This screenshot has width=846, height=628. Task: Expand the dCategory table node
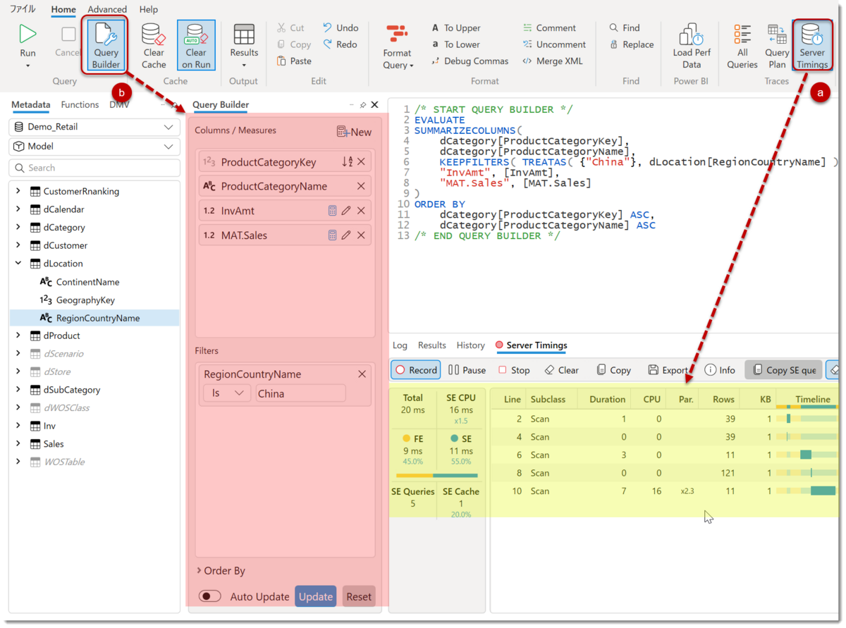tap(18, 228)
